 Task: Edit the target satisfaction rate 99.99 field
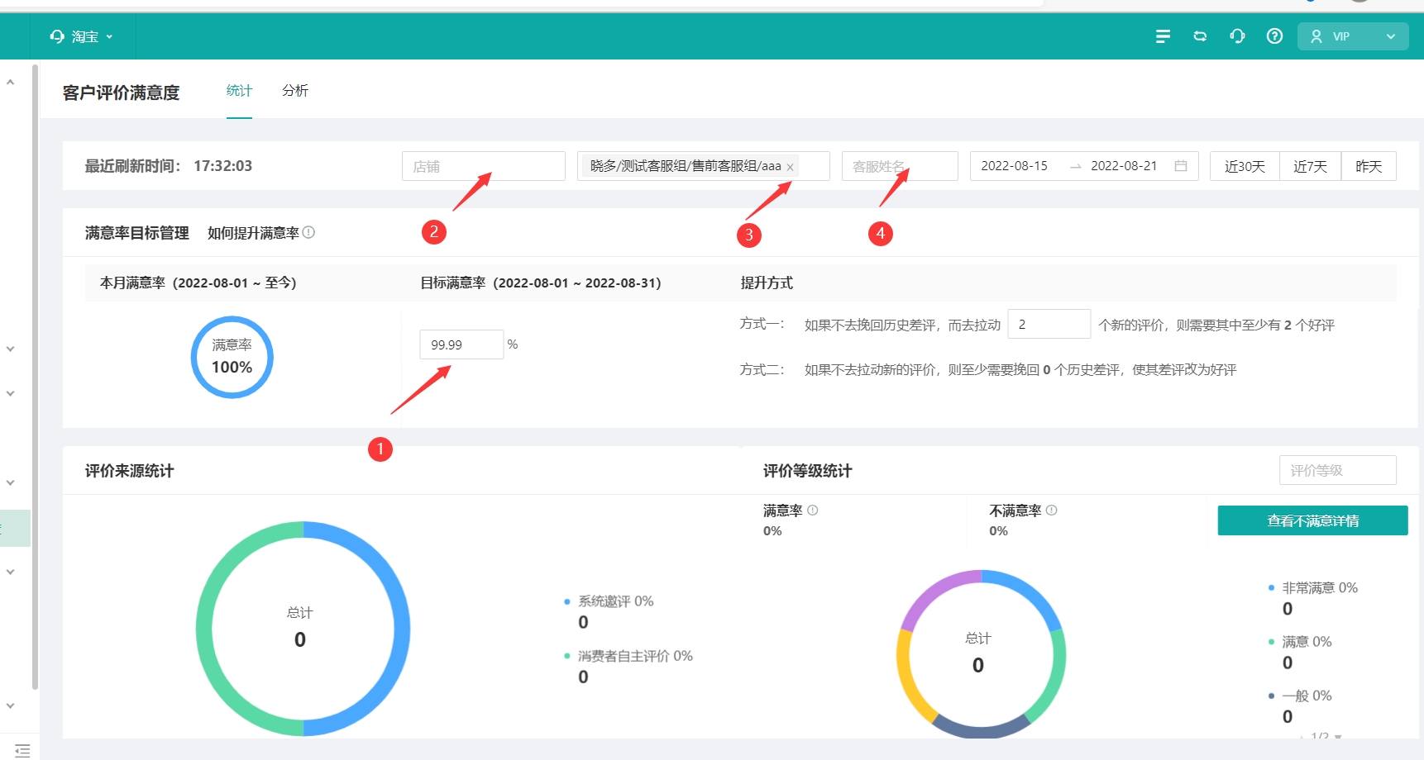point(461,344)
